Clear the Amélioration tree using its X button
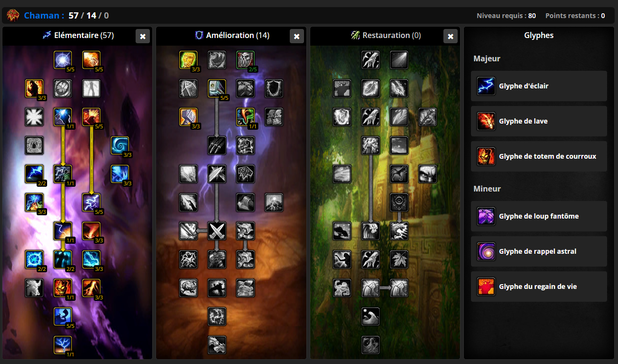The image size is (618, 364). click(x=296, y=37)
